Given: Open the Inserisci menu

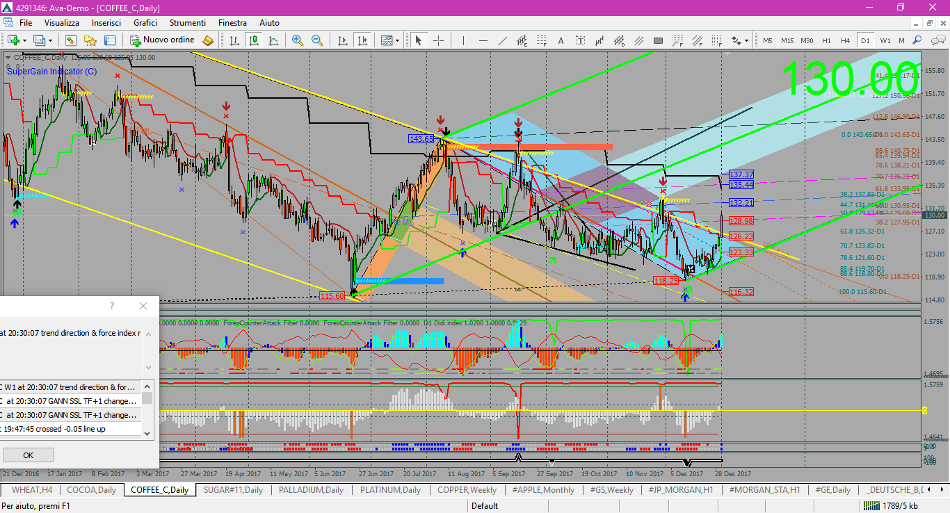Looking at the screenshot, I should point(106,23).
